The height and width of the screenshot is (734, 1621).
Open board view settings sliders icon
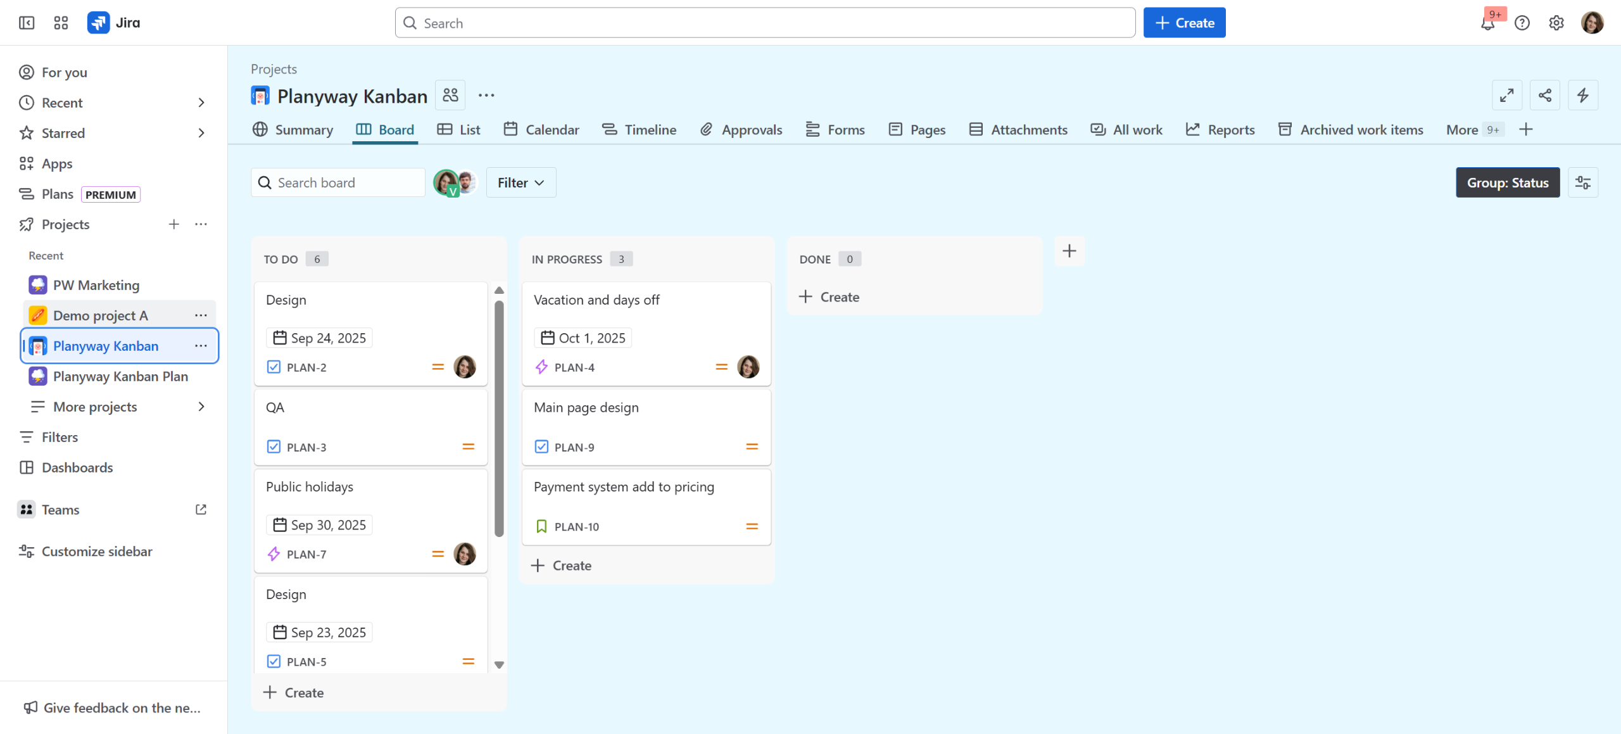[x=1582, y=182]
